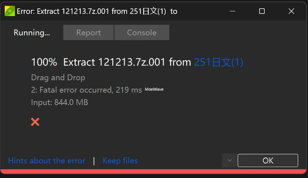Switch to the Running... tab
Image resolution: width=308 pixels, height=178 pixels.
pos(32,33)
